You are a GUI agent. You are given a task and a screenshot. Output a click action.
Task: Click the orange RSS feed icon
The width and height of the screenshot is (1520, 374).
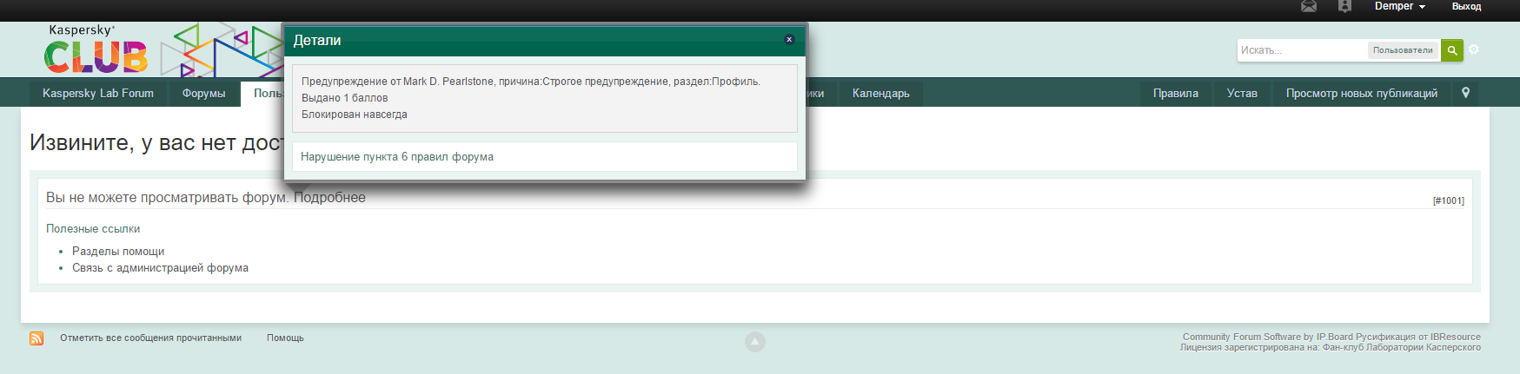(x=37, y=338)
